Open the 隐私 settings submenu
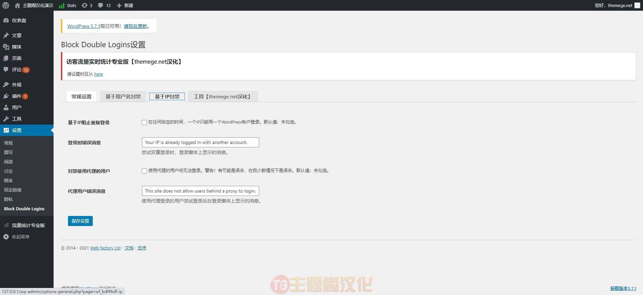This screenshot has width=643, height=295. [x=8, y=199]
